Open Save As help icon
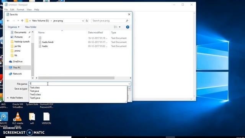The image size is (245, 138). [x=127, y=27]
